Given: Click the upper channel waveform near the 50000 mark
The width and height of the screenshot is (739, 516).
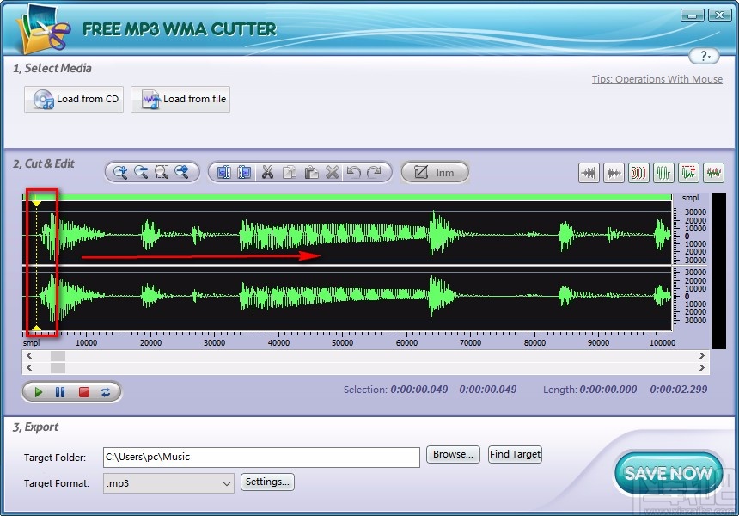Looking at the screenshot, I should (343, 235).
